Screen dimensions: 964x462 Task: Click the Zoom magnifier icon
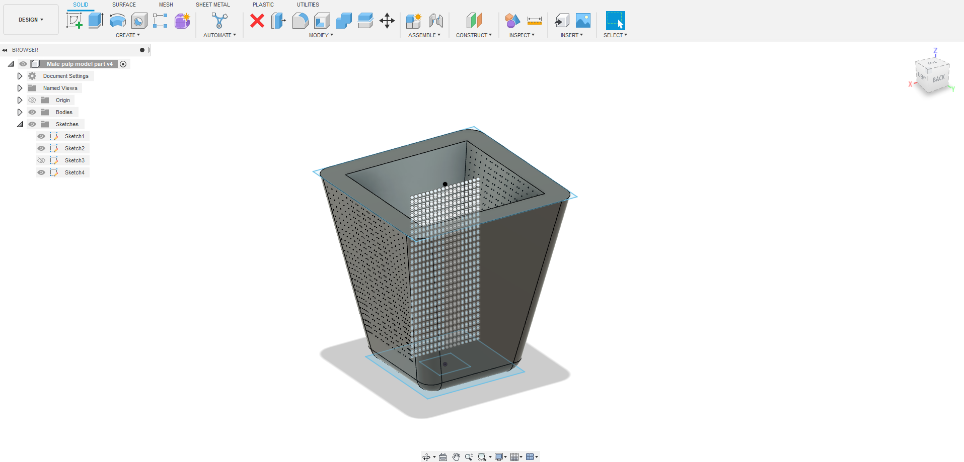point(469,457)
